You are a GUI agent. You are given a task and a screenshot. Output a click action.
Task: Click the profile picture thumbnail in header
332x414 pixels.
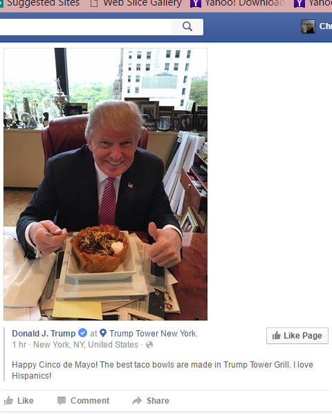(x=308, y=26)
